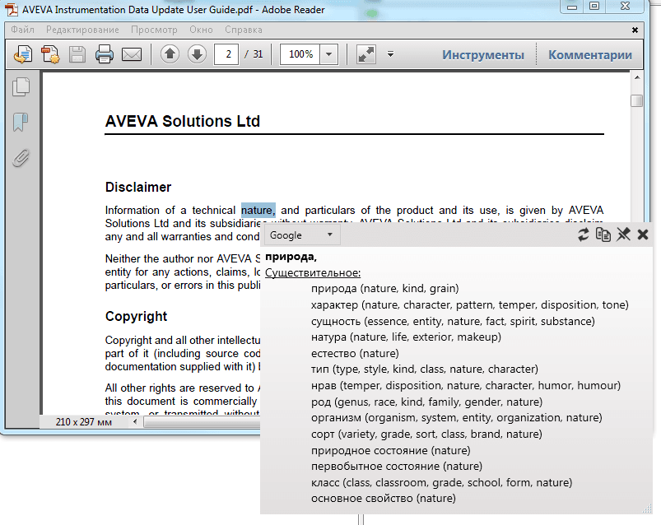This screenshot has height=525, width=661.
Task: Click the refresh translation arrows icon
Action: point(584,235)
